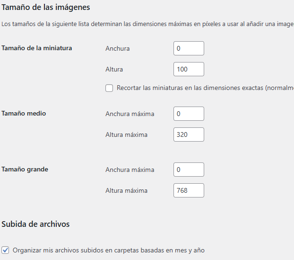Click the 'Organizar mis archivos subidos' label text
The image size is (294, 260).
click(x=109, y=251)
